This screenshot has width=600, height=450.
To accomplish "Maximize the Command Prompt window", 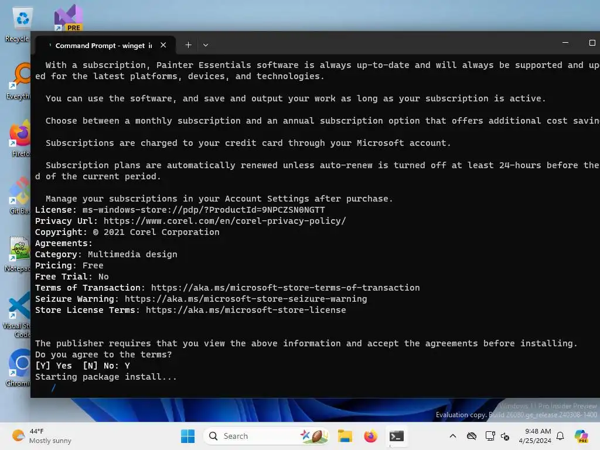I will click(592, 43).
